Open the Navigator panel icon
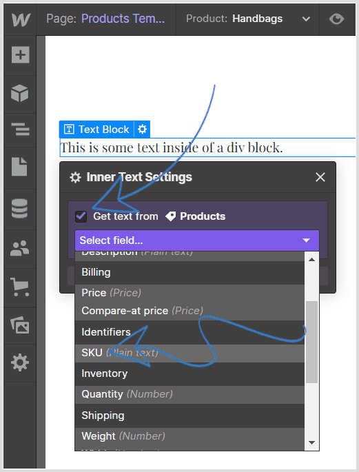This screenshot has width=359, height=472. [x=20, y=130]
